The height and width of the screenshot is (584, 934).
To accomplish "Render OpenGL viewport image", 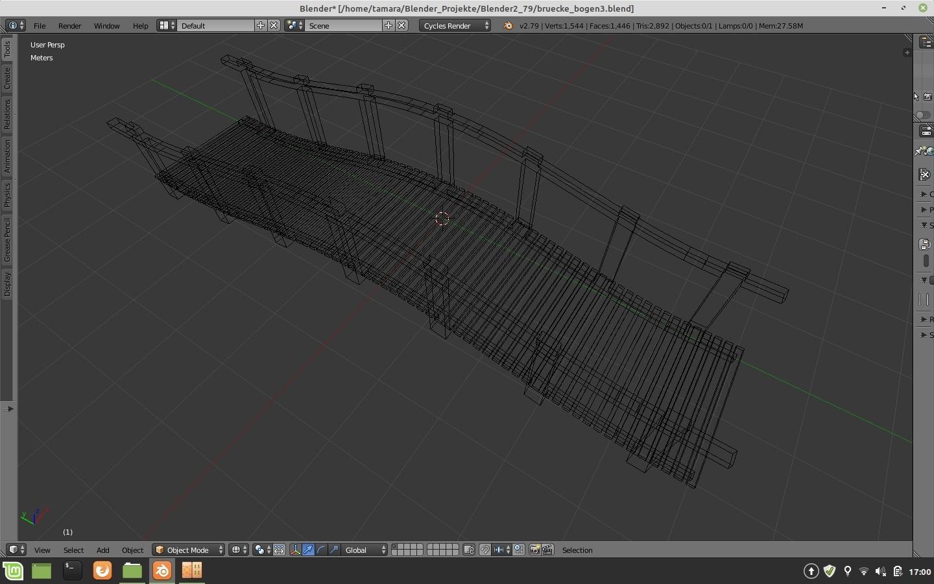I will point(535,550).
